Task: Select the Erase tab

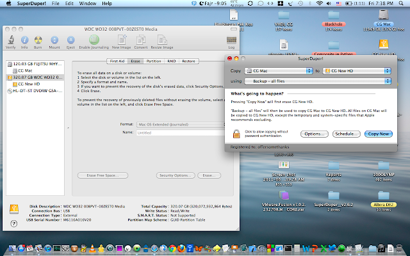Action: 135,61
